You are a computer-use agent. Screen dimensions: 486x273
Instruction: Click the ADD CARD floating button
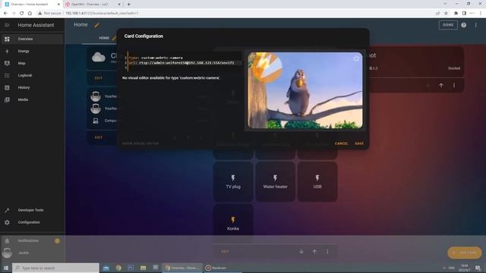click(465, 253)
